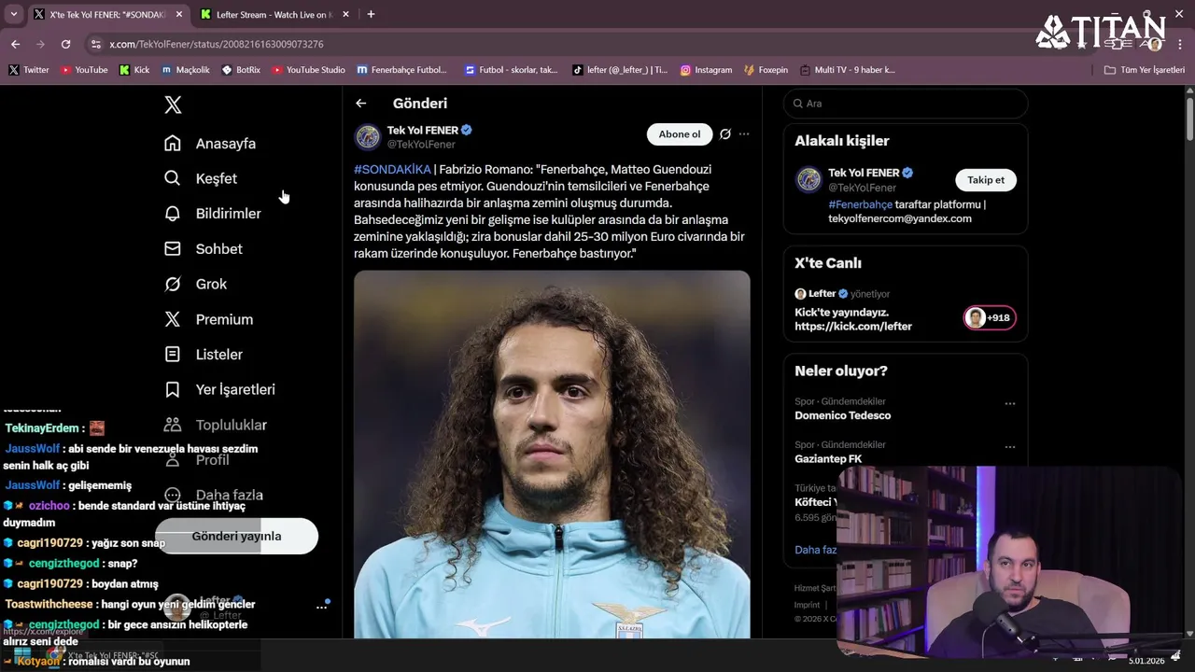Click the Gönderi yayınla post button

click(x=236, y=537)
